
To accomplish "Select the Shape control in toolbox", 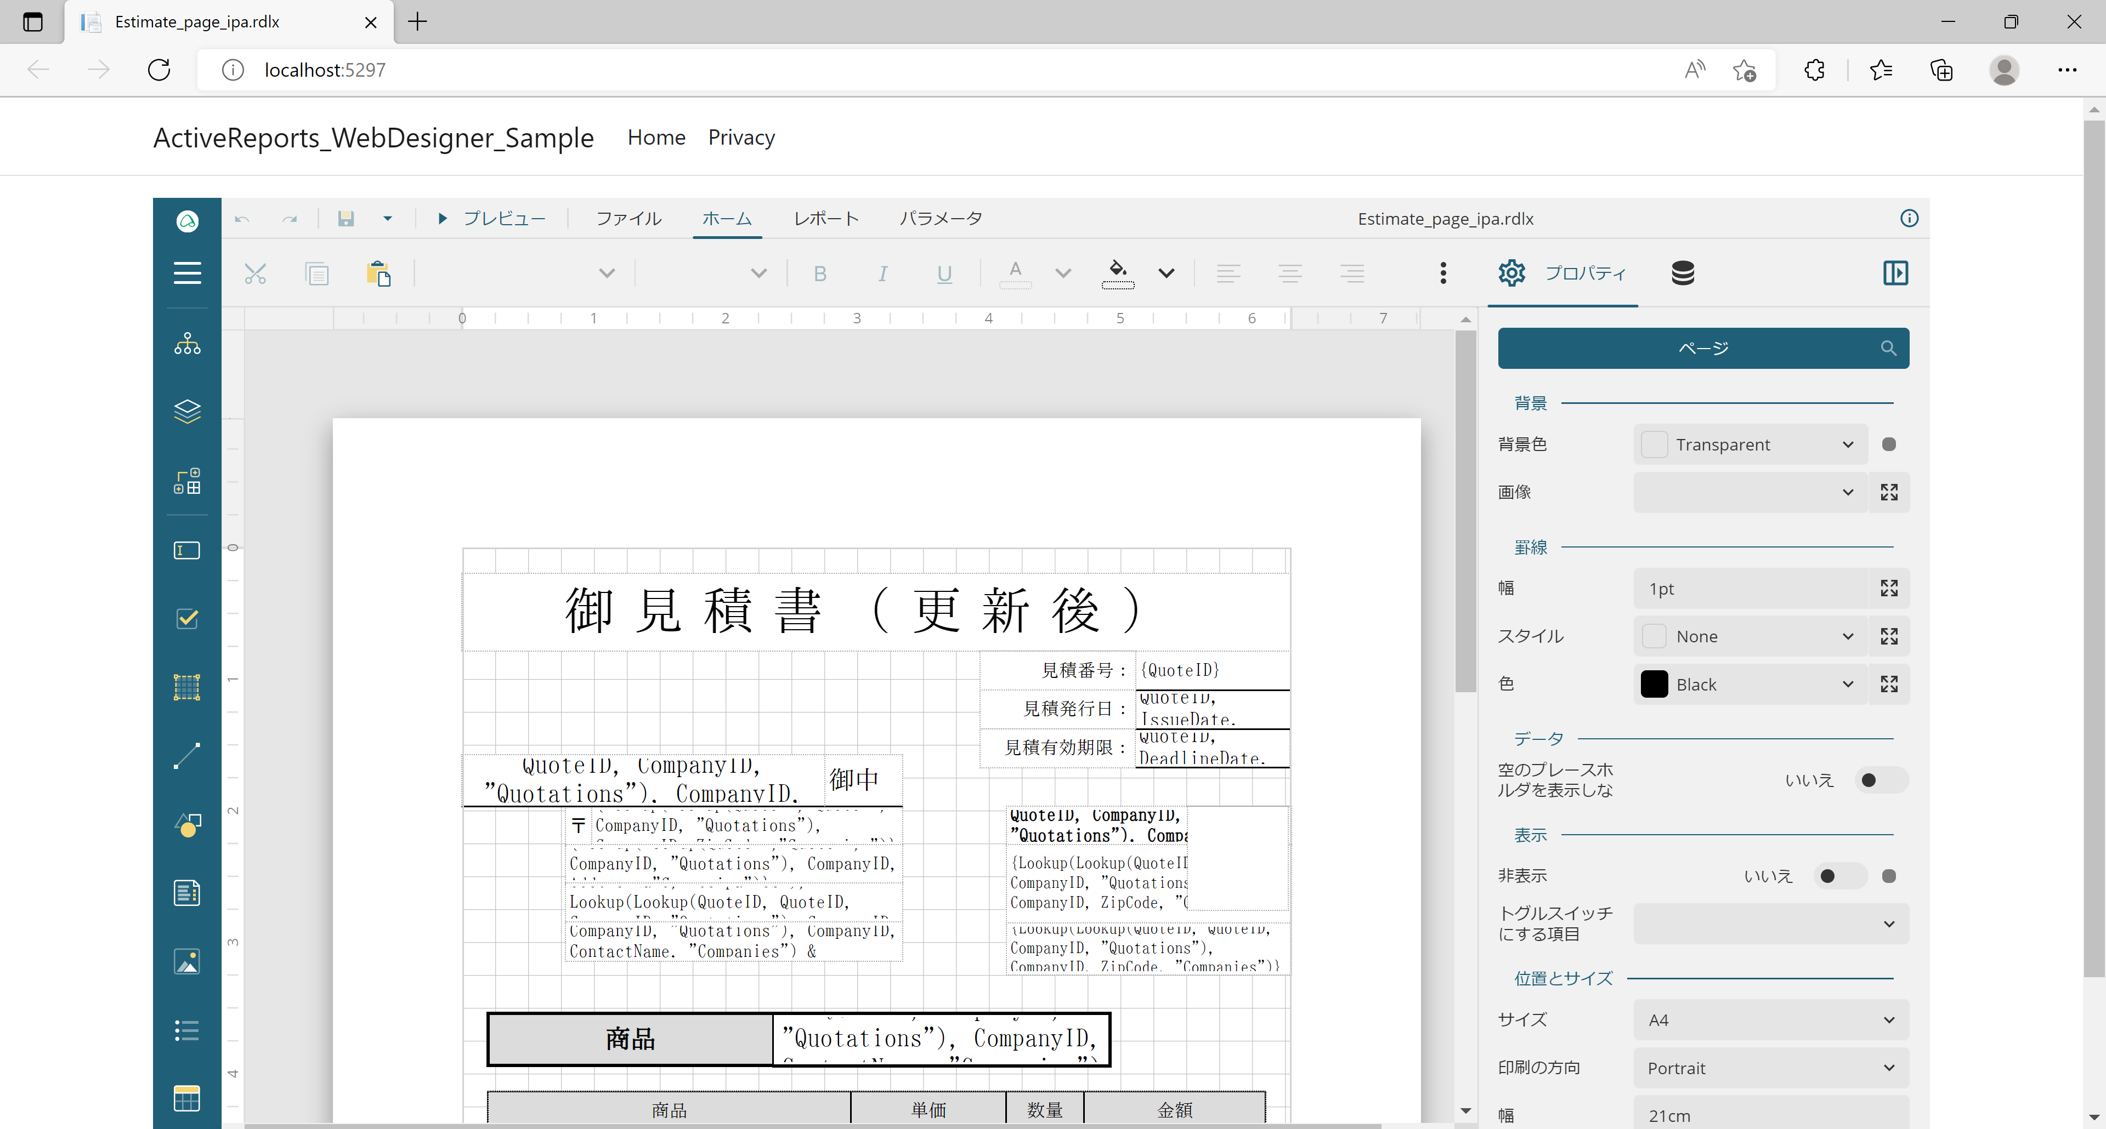I will (187, 824).
